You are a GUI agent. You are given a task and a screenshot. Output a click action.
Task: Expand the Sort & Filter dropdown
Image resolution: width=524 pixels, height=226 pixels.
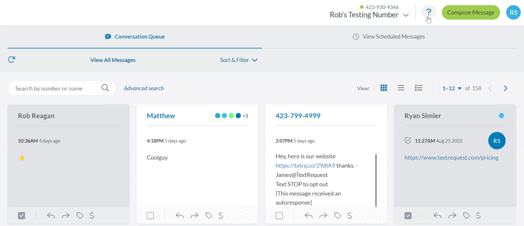(x=239, y=60)
